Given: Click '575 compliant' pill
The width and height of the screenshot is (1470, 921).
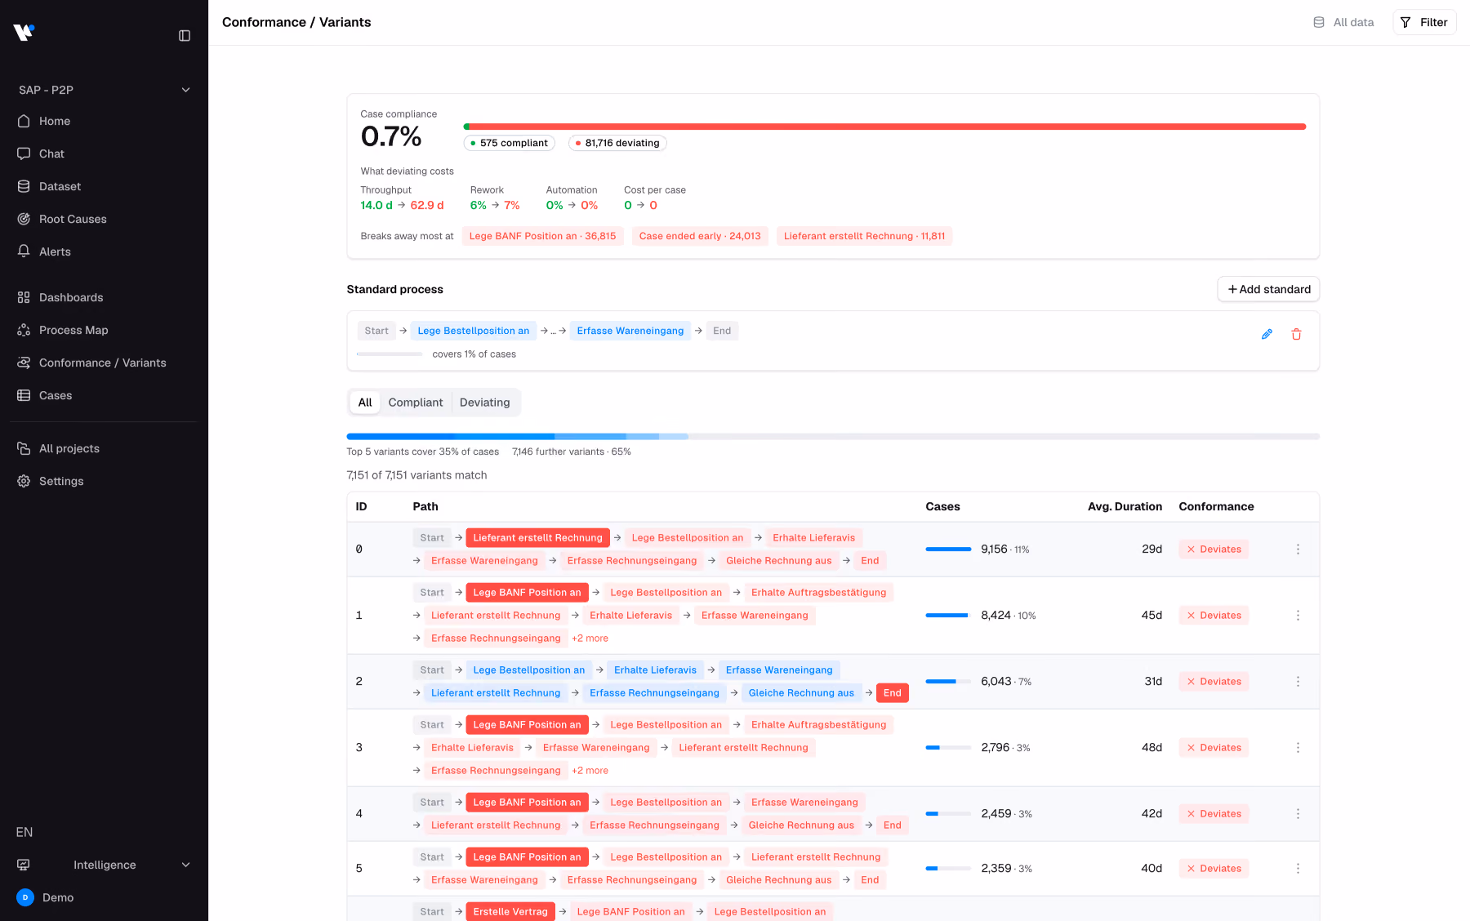Looking at the screenshot, I should point(510,143).
